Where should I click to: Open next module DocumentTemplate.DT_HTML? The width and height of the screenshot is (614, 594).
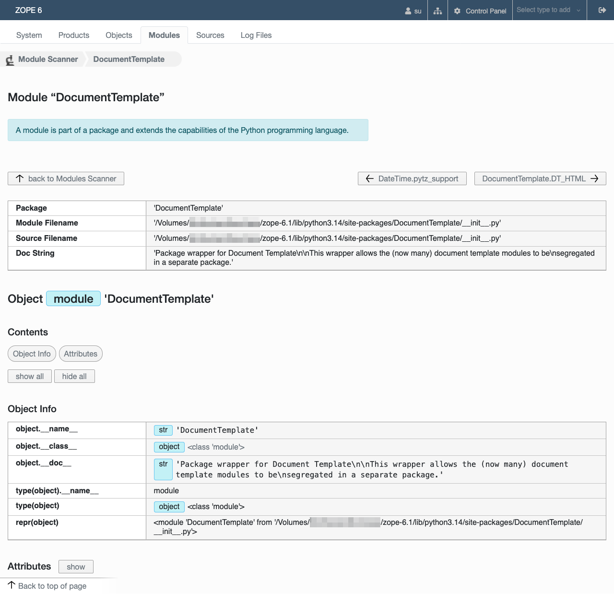(x=540, y=178)
